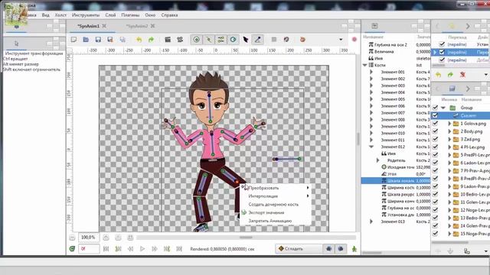
Task: Click the green circular icon beside frame field
Action: pyautogui.click(x=72, y=249)
